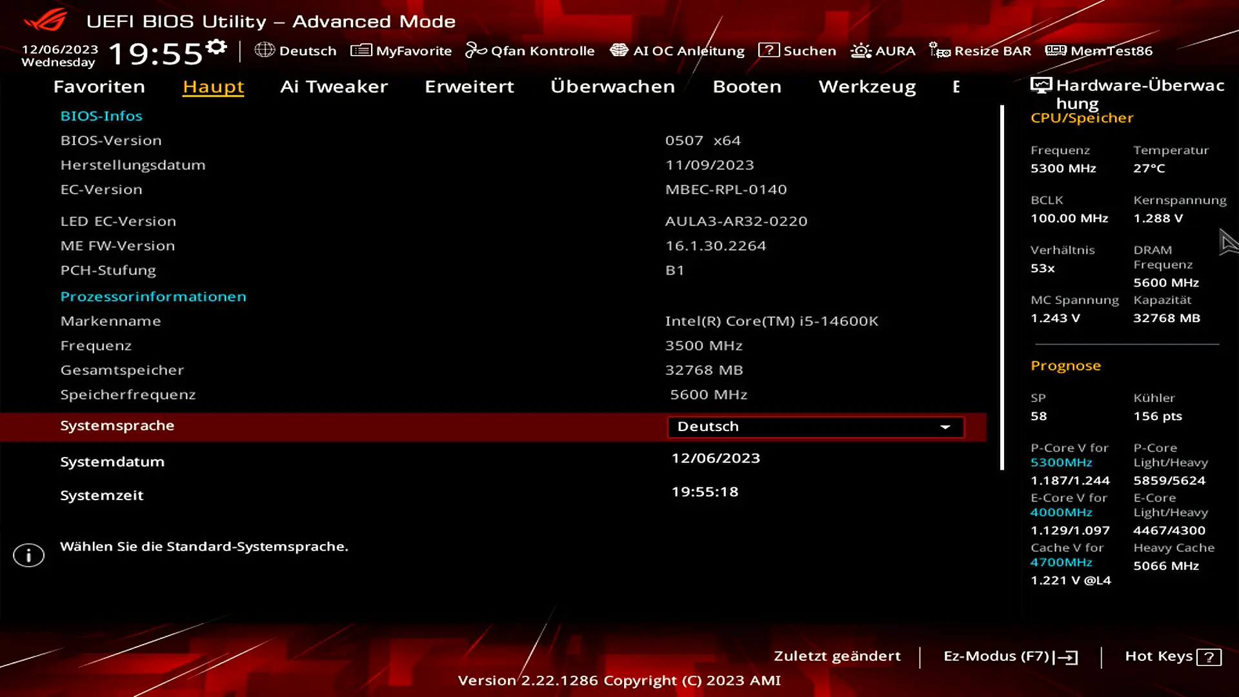Click Zuletzt geändert button

pyautogui.click(x=837, y=656)
